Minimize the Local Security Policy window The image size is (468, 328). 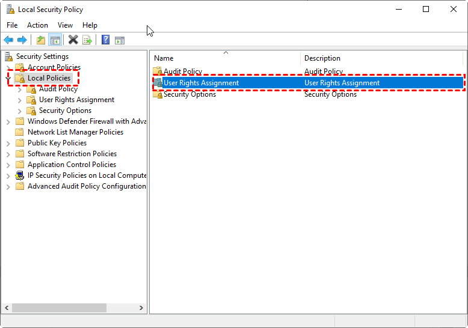pyautogui.click(x=399, y=9)
